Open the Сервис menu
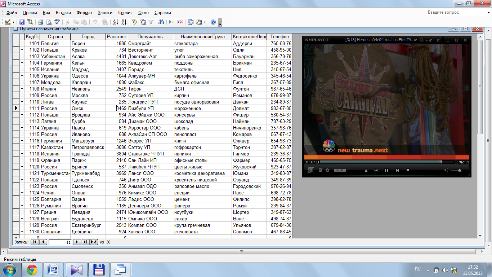Viewport: 492px width, 277px height. (125, 13)
